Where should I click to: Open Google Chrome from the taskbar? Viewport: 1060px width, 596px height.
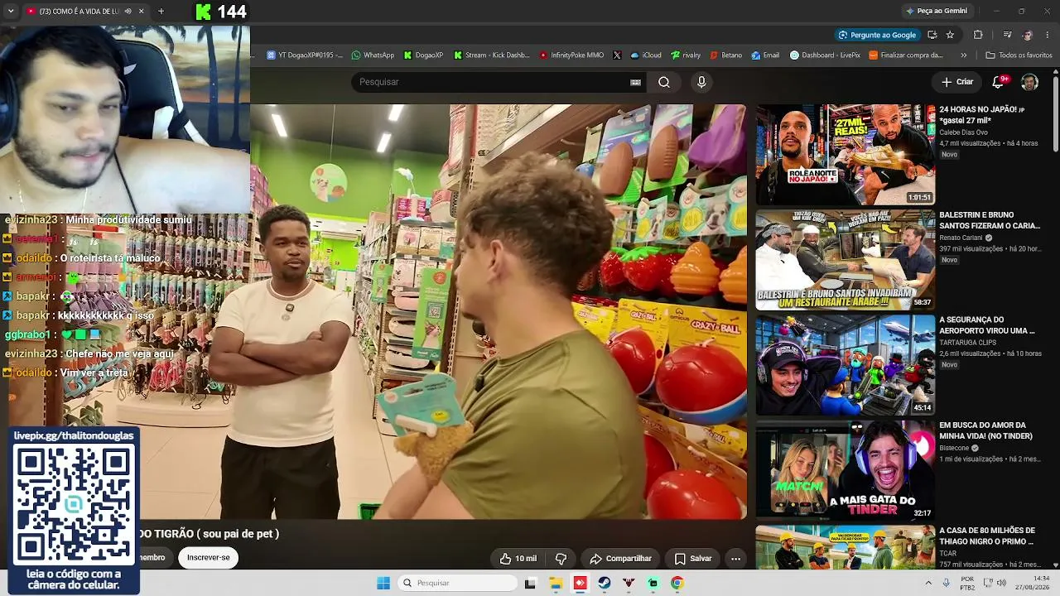(x=677, y=583)
